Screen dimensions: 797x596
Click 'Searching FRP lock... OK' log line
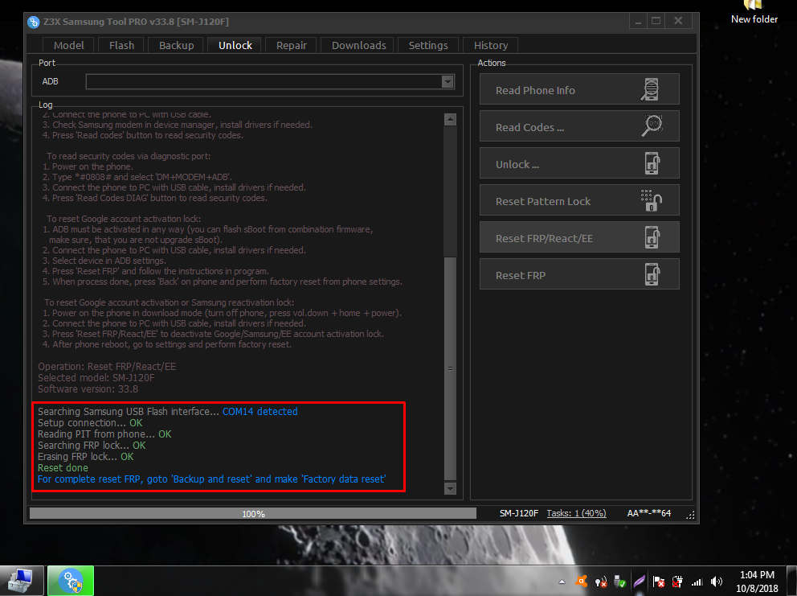[x=92, y=446]
